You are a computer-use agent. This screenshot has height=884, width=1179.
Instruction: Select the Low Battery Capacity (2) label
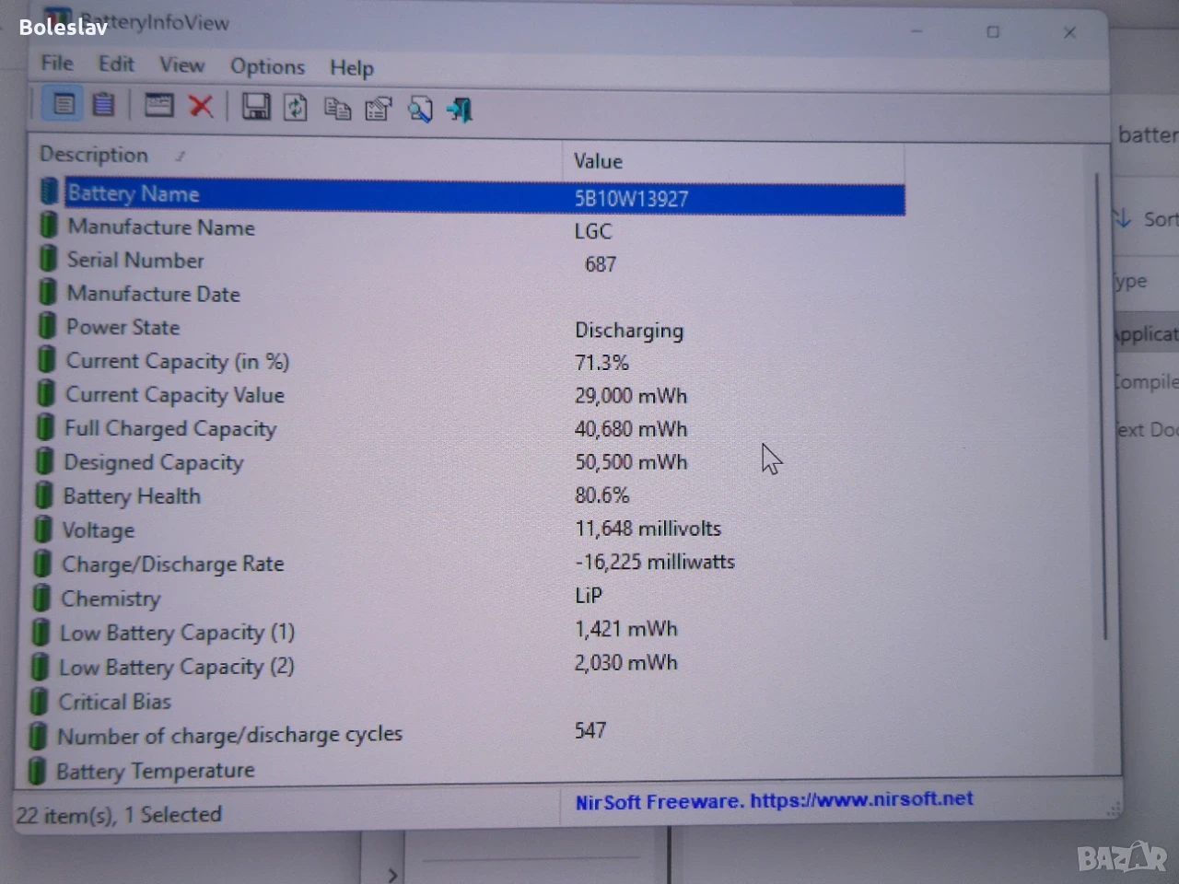tap(177, 667)
